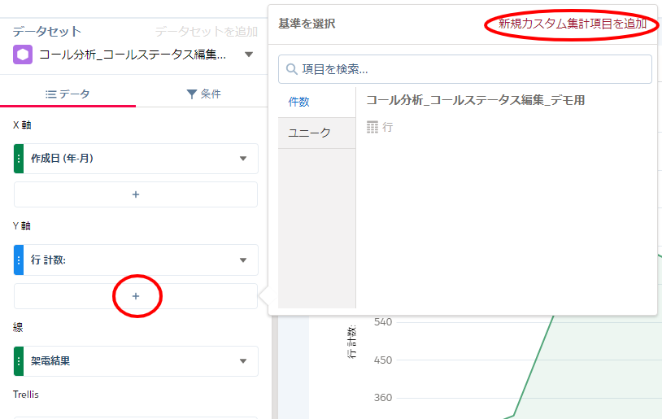Add an X 軸 field with plus button
Screen dimensions: 662x419
136,194
